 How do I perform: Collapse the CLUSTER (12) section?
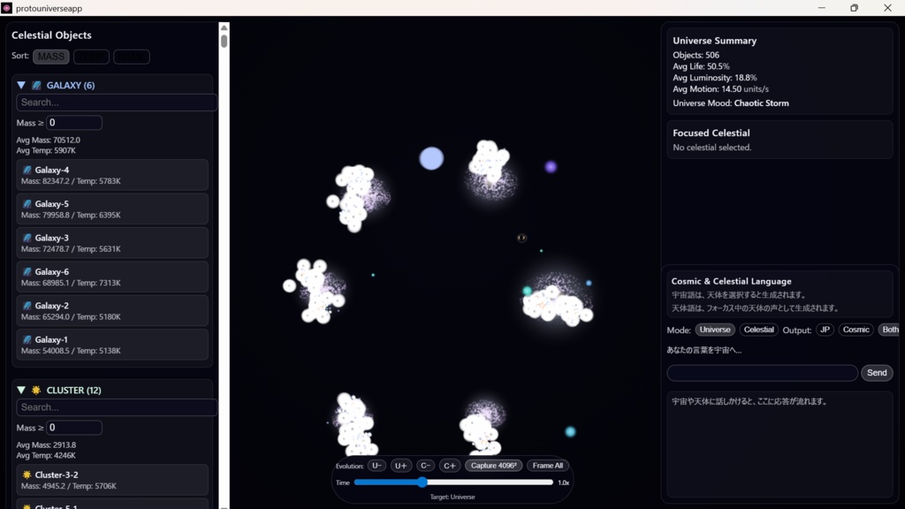[19, 389]
